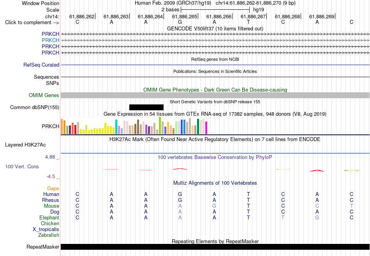Screen dimensions: 370x256
Task: Click the cyan bar in GTEx chart
Action: pyautogui.click(x=116, y=127)
